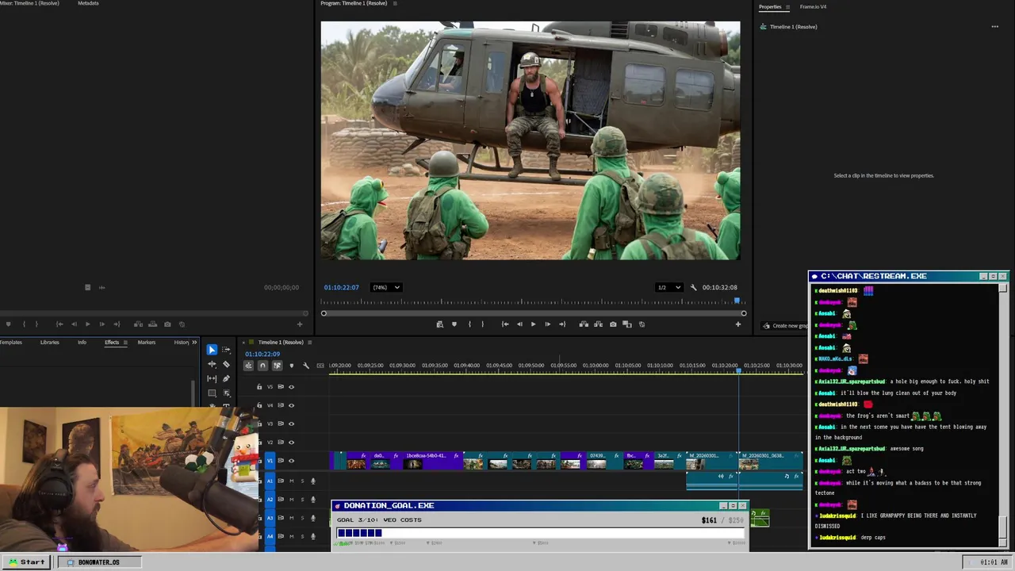The height and width of the screenshot is (571, 1015).
Task: Open Timeline 1 panel menu
Action: [310, 343]
